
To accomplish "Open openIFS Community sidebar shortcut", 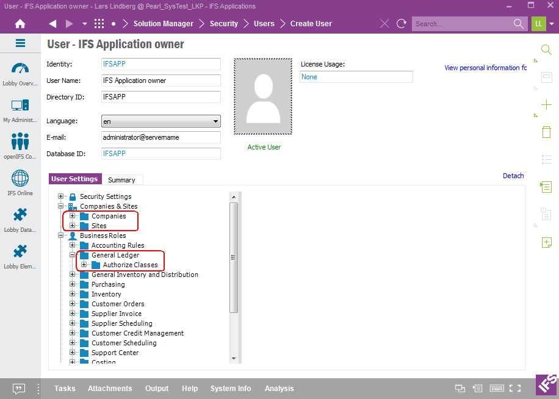I will [x=20, y=146].
